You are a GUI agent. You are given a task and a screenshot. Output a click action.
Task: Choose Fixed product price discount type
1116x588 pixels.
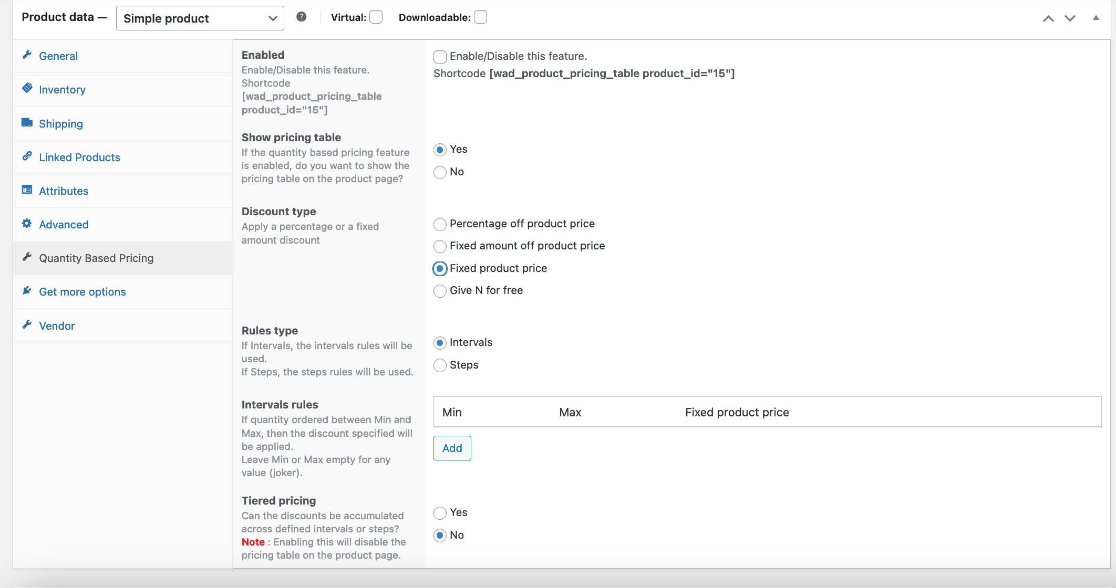click(440, 269)
